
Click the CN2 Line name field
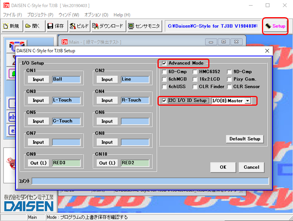click(135, 80)
